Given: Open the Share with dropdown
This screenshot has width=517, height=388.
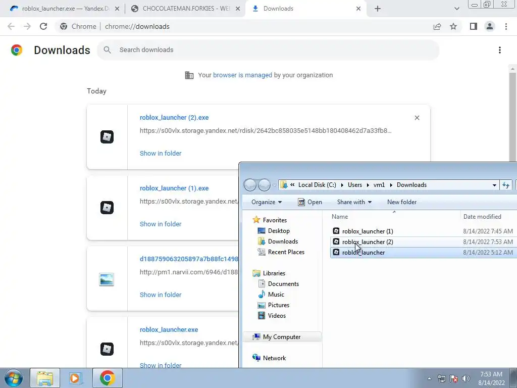Looking at the screenshot, I should [x=354, y=202].
